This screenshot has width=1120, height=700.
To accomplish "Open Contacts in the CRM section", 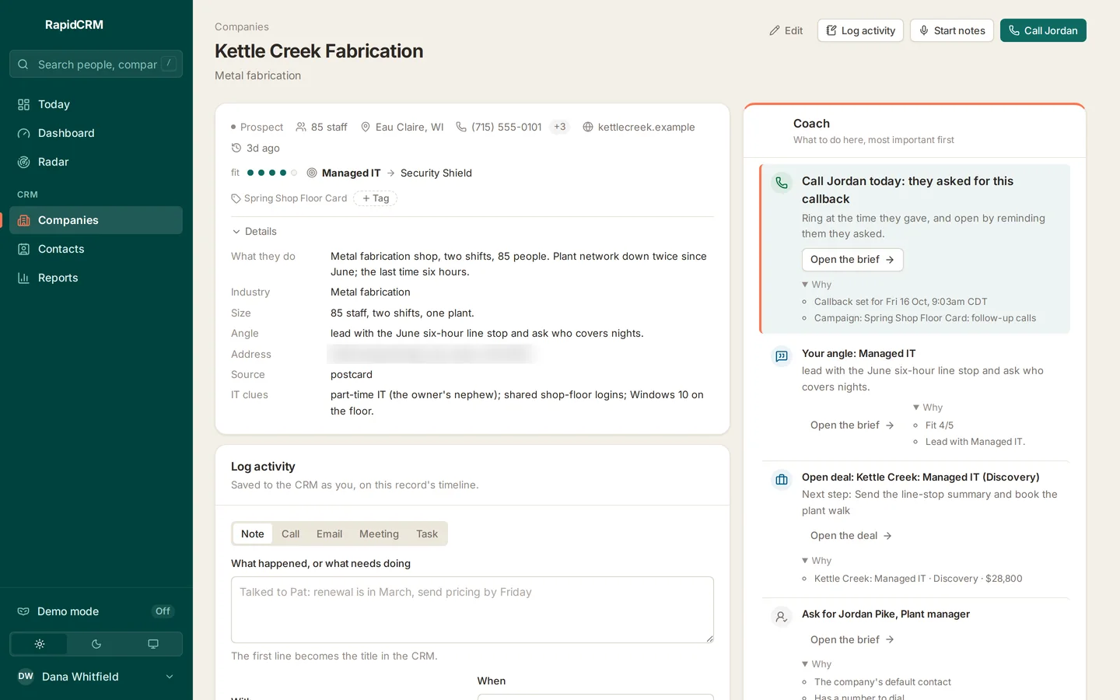I will point(96,249).
